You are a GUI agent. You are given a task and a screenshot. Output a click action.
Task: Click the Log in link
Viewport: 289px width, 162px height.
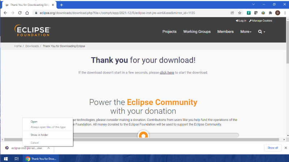click(241, 21)
